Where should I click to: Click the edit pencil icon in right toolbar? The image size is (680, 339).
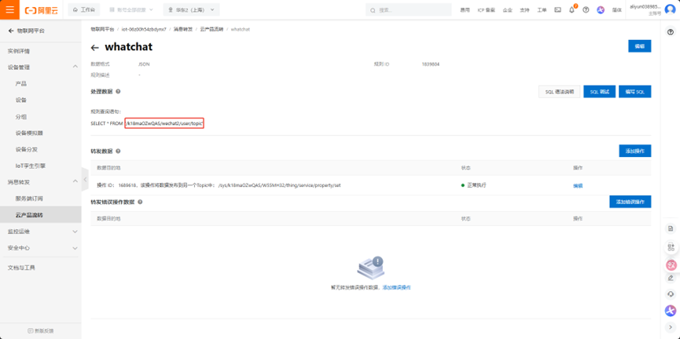tap(671, 278)
